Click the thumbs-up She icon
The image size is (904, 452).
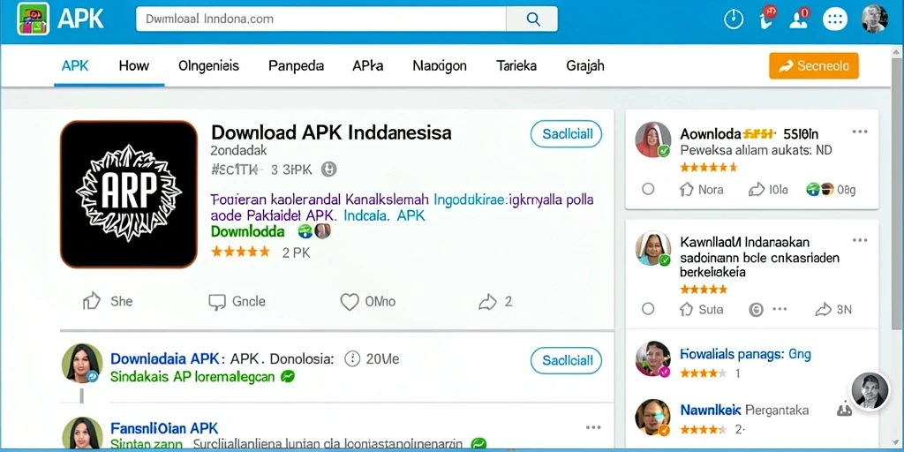(x=92, y=301)
